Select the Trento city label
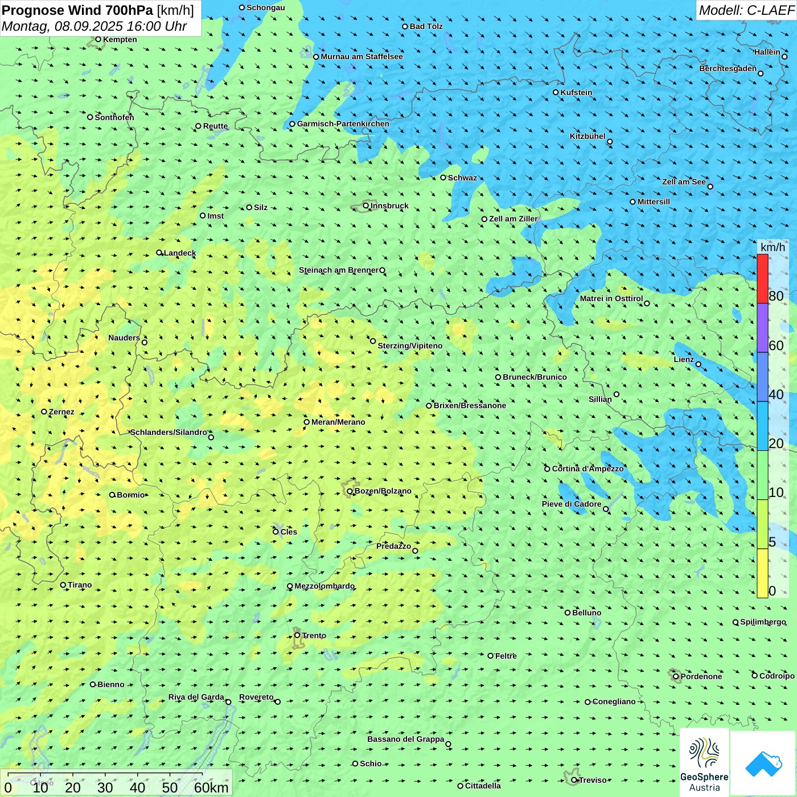This screenshot has height=797, width=797. 314,635
